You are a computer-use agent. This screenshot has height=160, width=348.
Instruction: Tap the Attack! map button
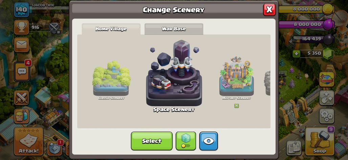(29, 141)
